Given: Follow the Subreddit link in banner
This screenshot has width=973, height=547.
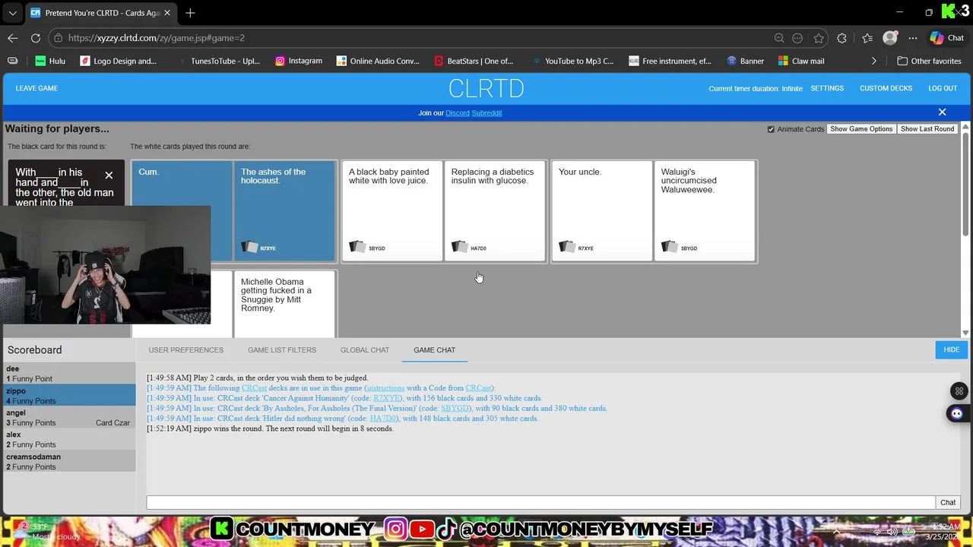Looking at the screenshot, I should point(486,113).
